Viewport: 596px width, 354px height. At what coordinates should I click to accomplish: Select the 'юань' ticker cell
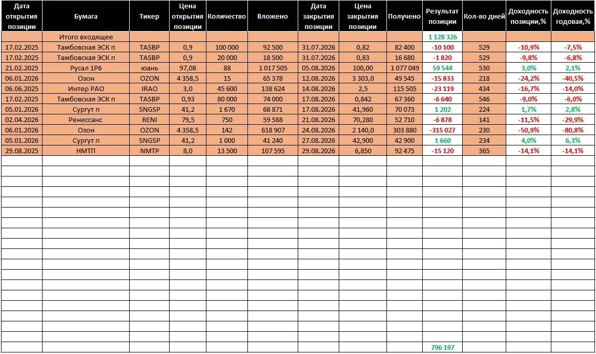tap(149, 68)
